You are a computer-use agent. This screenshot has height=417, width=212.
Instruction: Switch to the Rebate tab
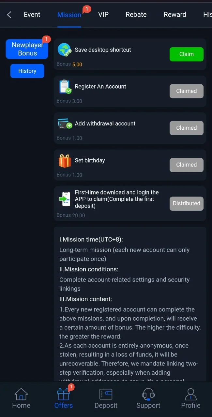pyautogui.click(x=136, y=15)
